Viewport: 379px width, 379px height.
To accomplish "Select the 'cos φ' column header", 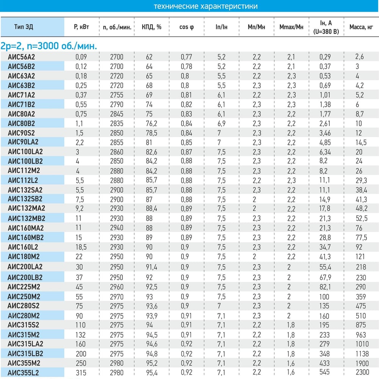I will tap(186, 27).
